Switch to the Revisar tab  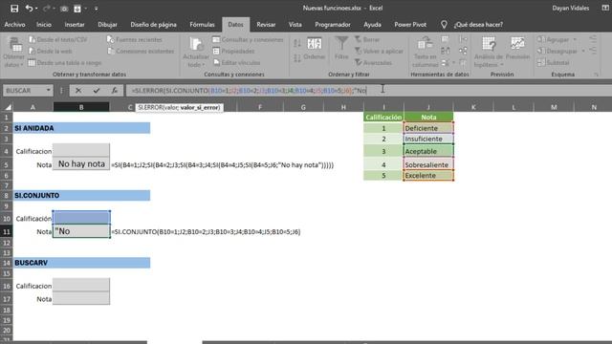coord(266,25)
